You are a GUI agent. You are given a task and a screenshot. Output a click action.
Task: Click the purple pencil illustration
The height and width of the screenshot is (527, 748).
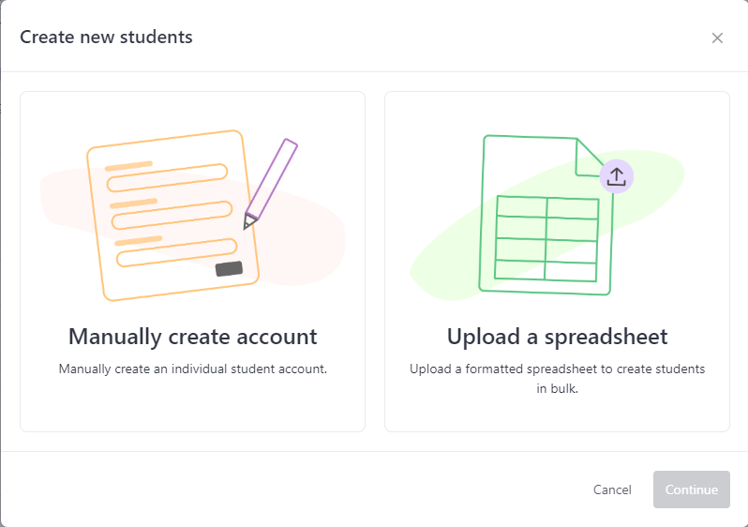(x=270, y=184)
